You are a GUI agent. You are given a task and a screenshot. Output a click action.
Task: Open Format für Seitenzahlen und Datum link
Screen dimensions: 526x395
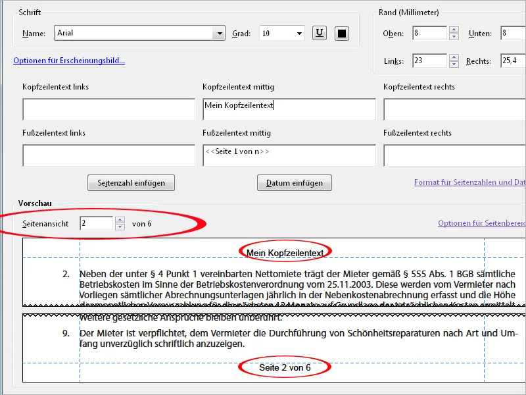click(x=470, y=182)
